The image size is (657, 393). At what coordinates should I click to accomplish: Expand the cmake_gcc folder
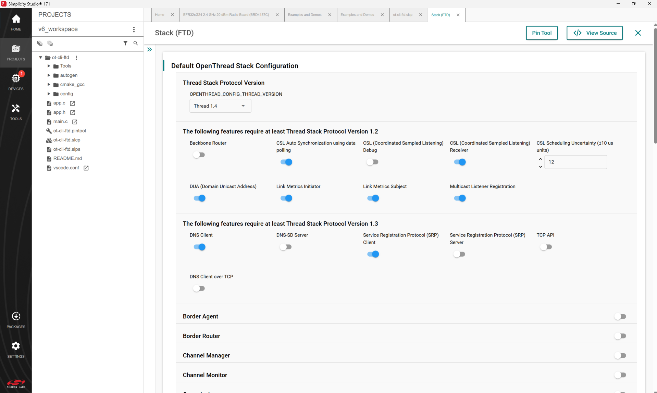(48, 84)
